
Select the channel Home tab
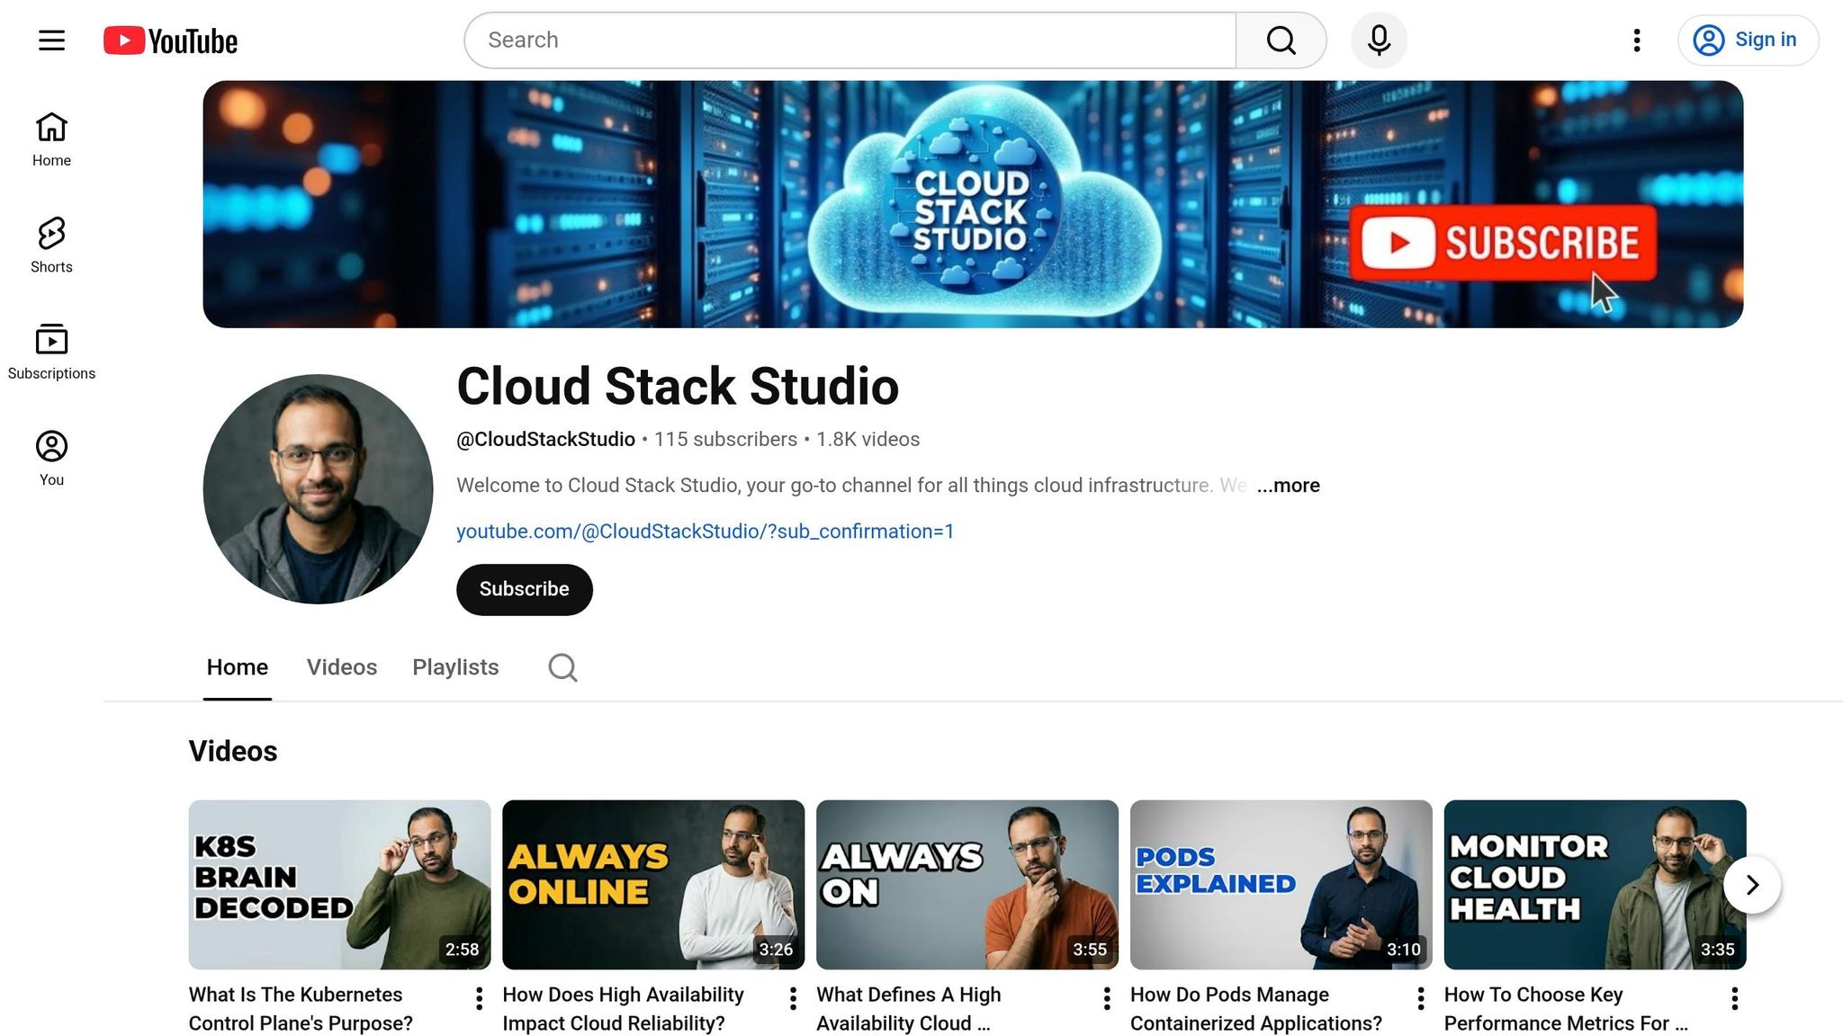238,667
